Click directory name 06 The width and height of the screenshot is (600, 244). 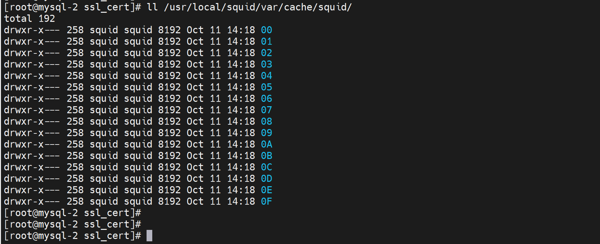pos(266,99)
